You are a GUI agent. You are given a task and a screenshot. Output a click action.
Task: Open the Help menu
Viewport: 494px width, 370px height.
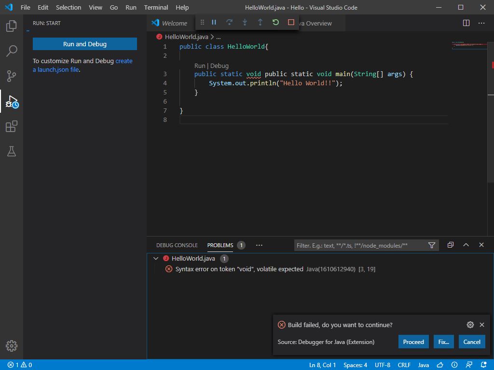(182, 7)
